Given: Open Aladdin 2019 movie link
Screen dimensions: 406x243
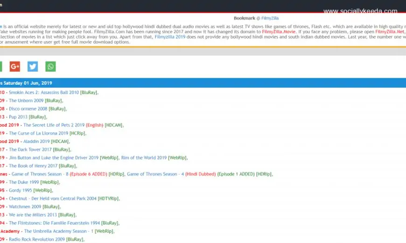Looking at the screenshot, I should point(36,142).
